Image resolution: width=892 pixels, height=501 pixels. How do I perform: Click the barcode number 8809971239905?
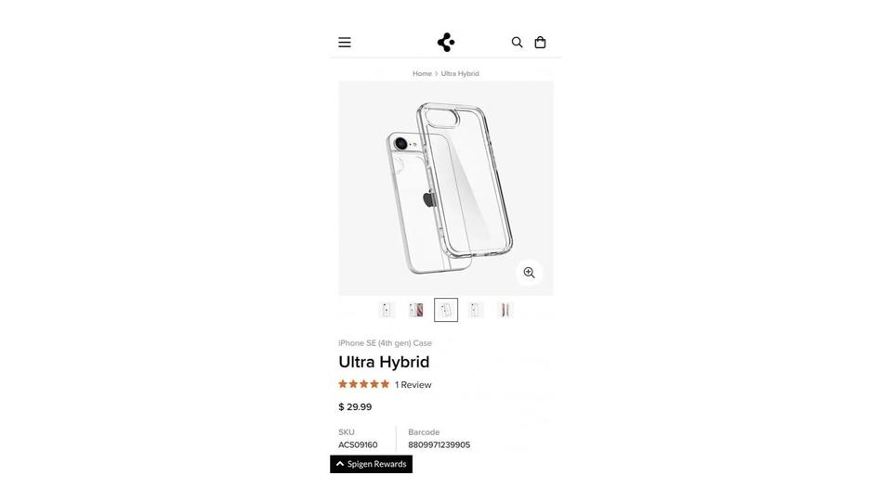tap(439, 444)
